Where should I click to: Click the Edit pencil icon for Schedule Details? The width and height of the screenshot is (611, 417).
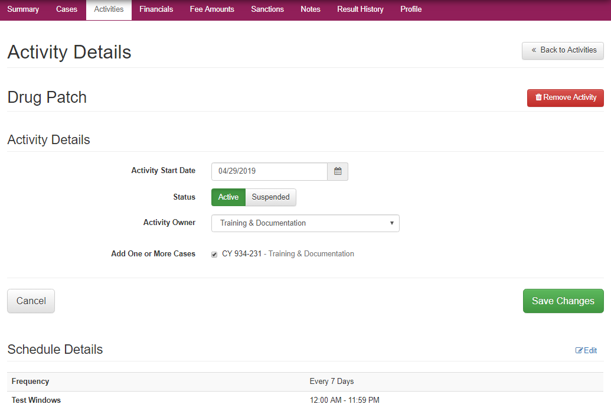(x=579, y=351)
